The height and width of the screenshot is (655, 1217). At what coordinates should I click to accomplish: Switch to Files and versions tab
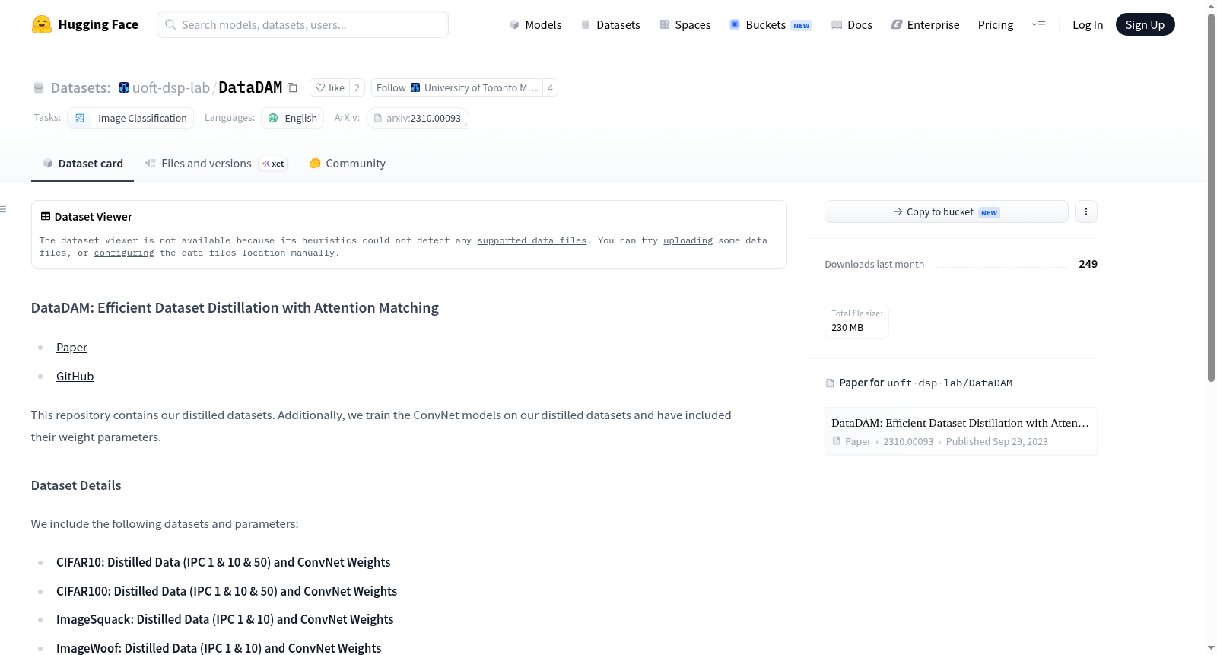(x=216, y=164)
